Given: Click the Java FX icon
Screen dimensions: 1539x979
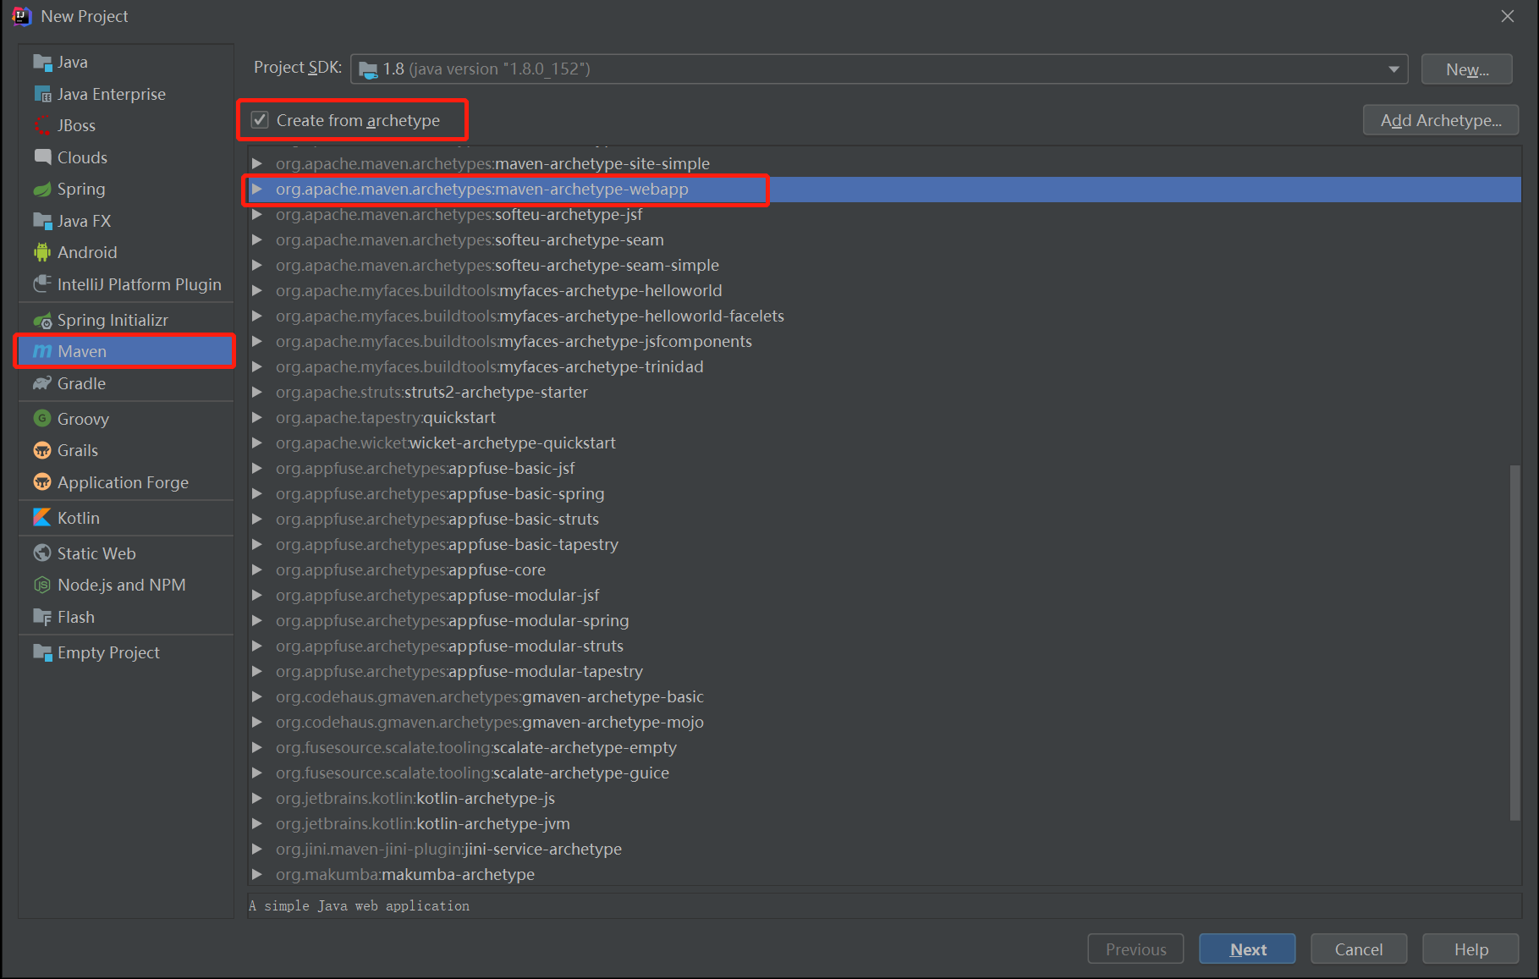Looking at the screenshot, I should tap(42, 221).
